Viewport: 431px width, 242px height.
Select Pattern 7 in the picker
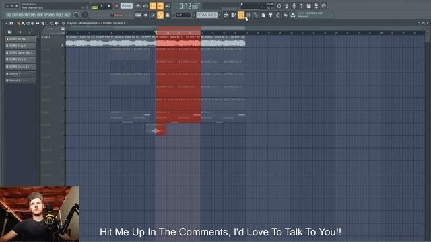tap(20, 73)
